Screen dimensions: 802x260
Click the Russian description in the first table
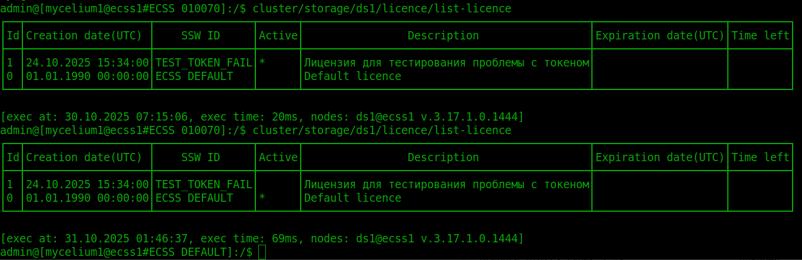tap(447, 63)
